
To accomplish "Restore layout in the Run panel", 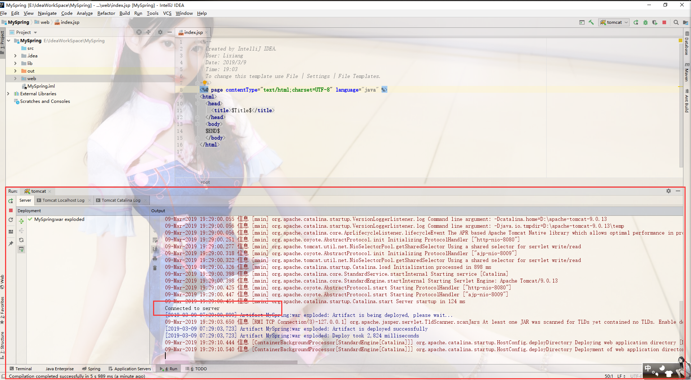I will pos(11,232).
